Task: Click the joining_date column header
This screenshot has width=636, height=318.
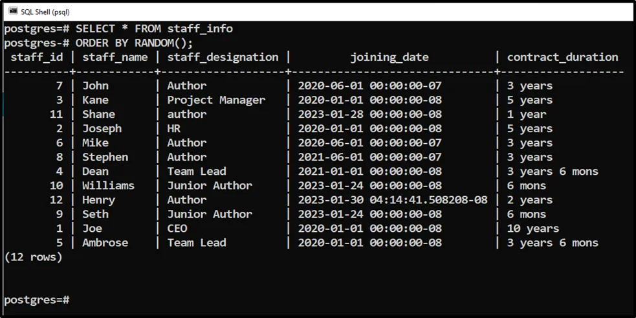Action: 389,57
